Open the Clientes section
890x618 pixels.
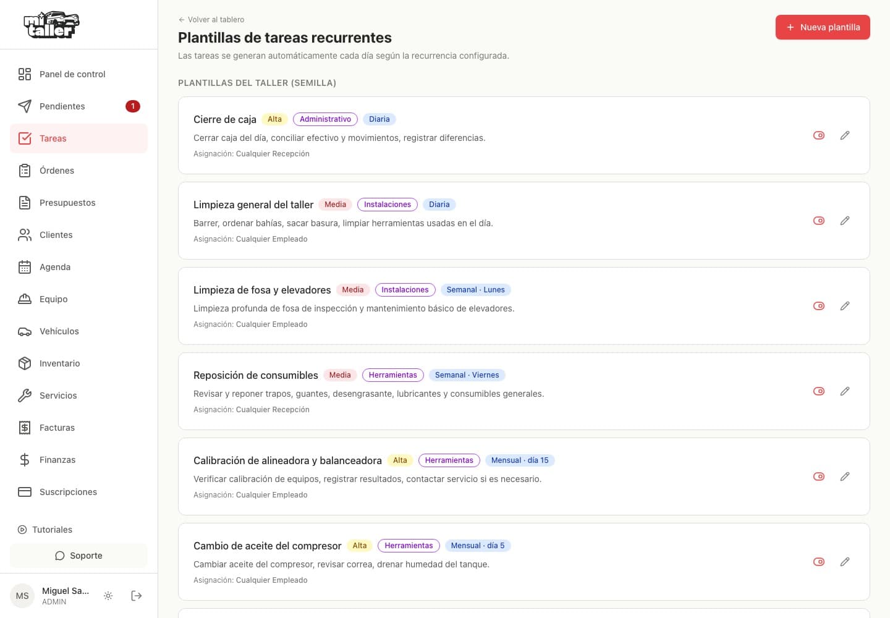78,235
